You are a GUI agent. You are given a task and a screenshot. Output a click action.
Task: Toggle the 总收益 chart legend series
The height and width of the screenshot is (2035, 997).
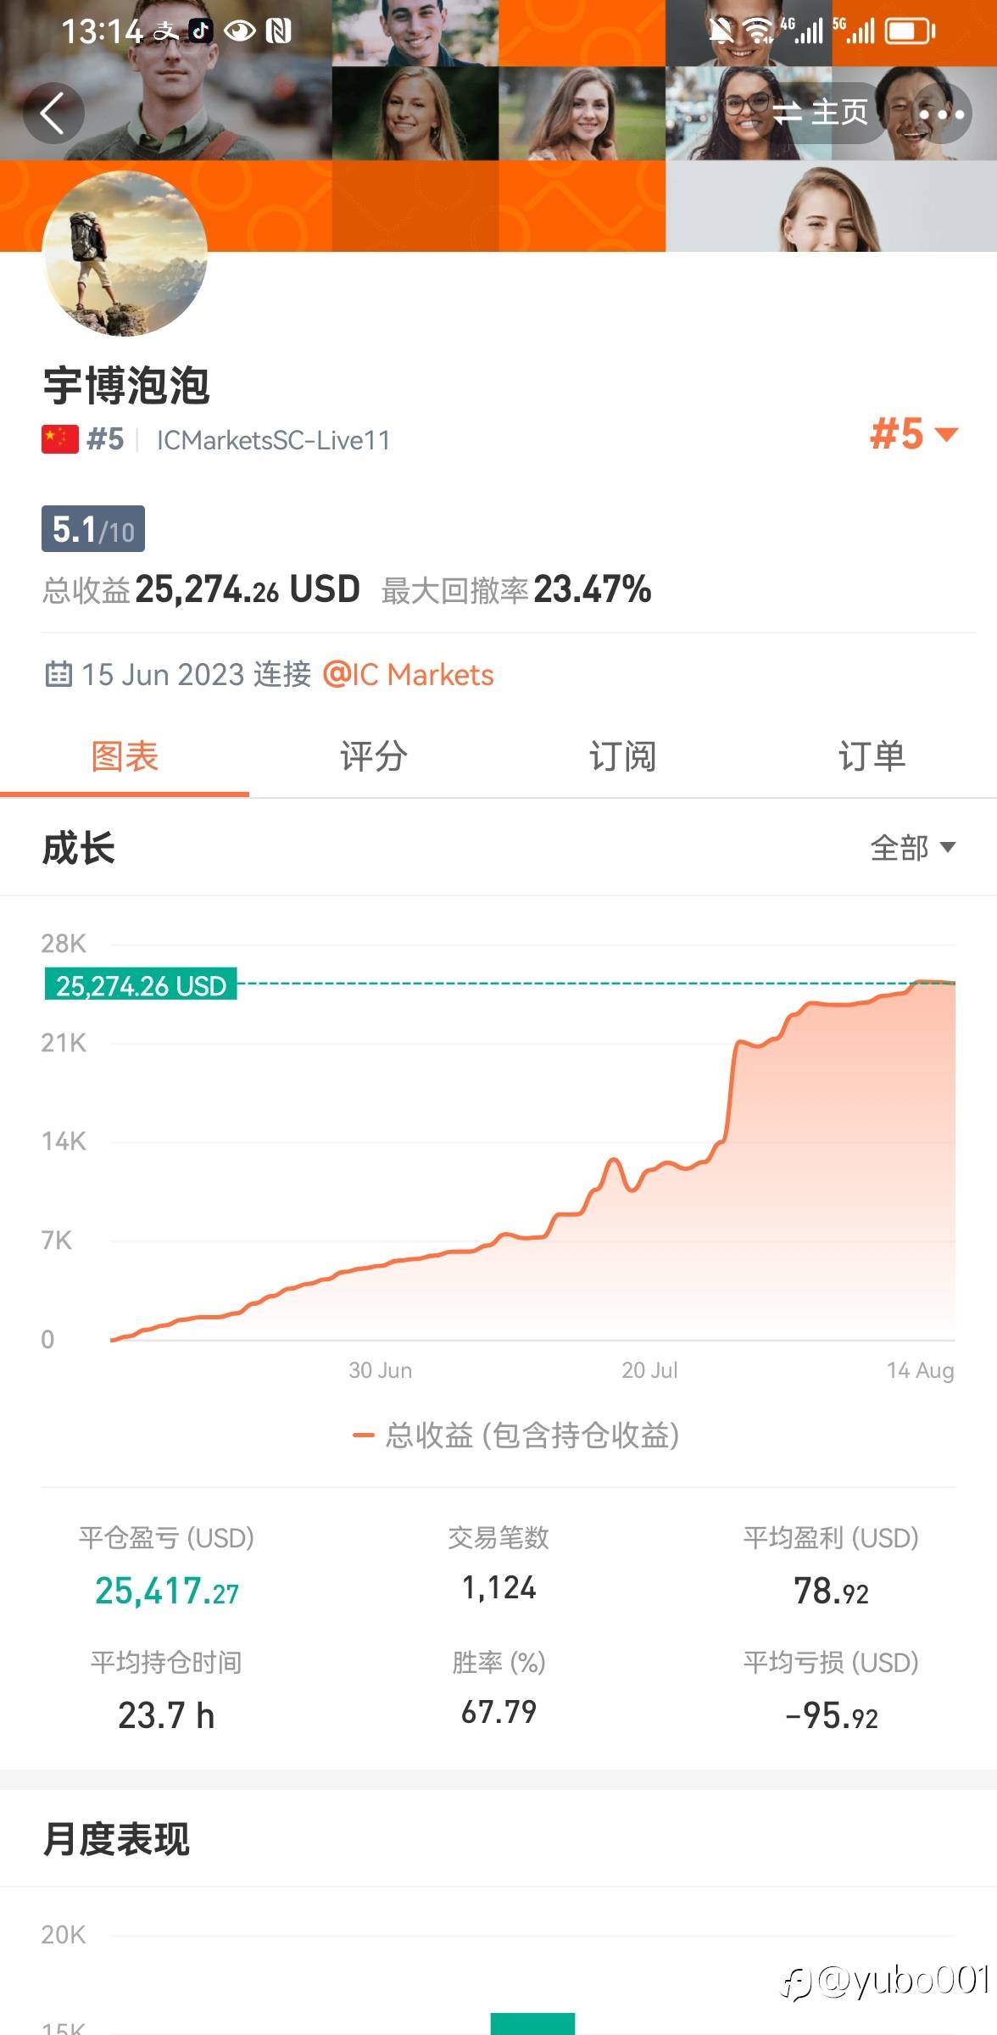click(x=516, y=1436)
